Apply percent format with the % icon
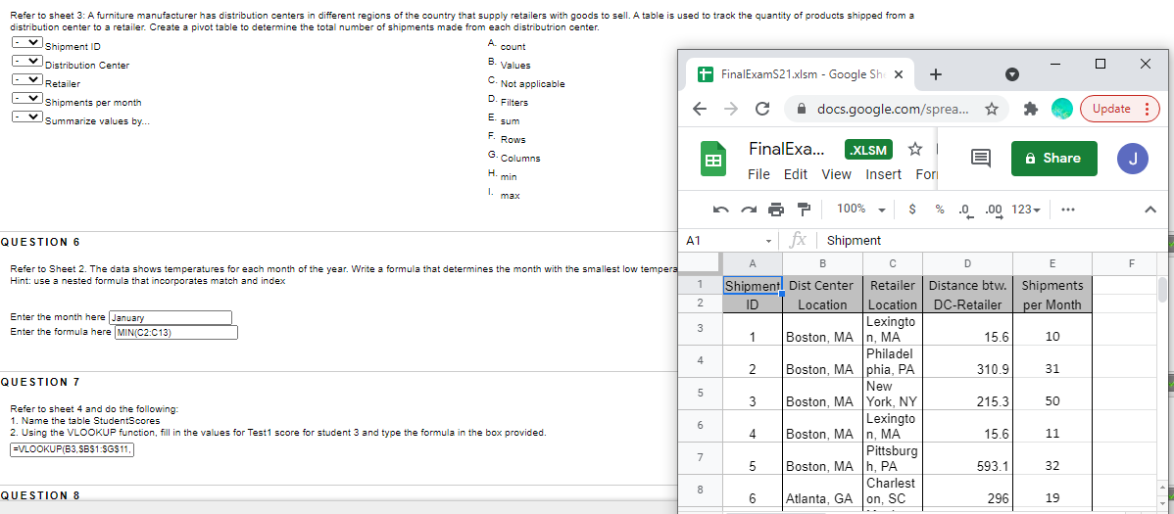Screen dimensions: 1174x514 coord(939,210)
